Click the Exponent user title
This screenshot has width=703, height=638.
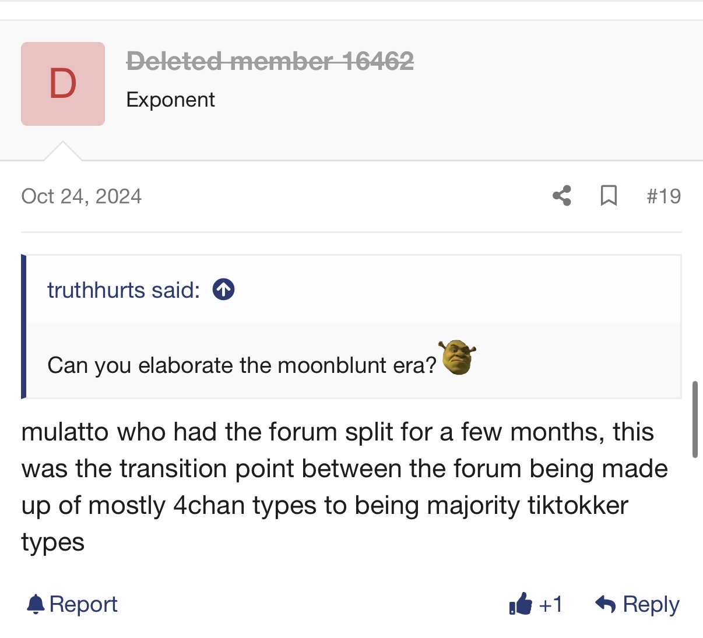click(170, 100)
